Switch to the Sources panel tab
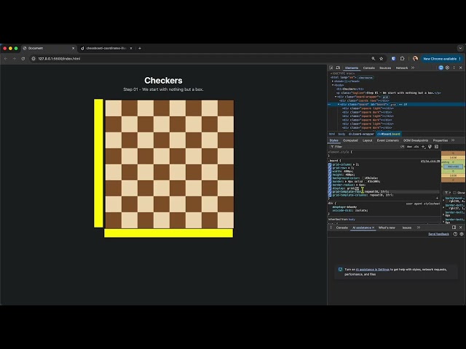466x349 pixels. [x=385, y=68]
